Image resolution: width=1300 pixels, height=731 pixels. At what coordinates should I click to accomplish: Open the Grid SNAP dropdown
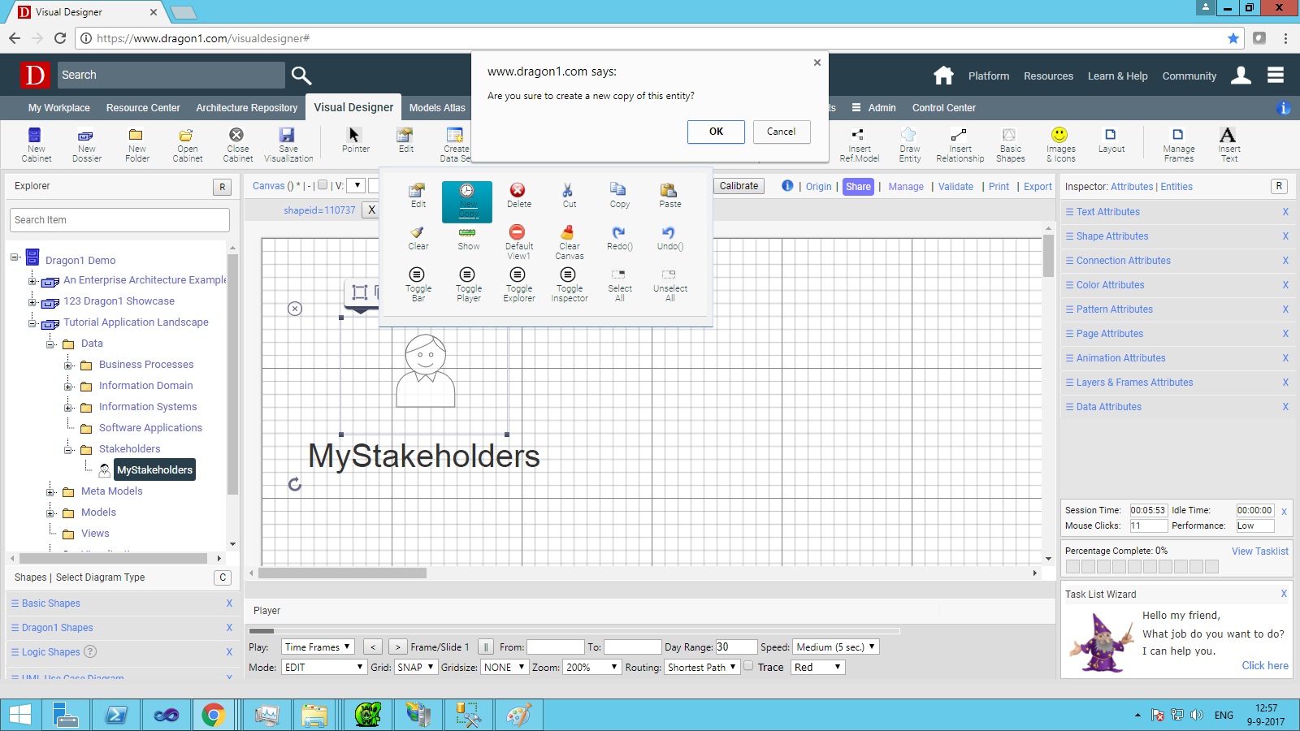click(416, 667)
